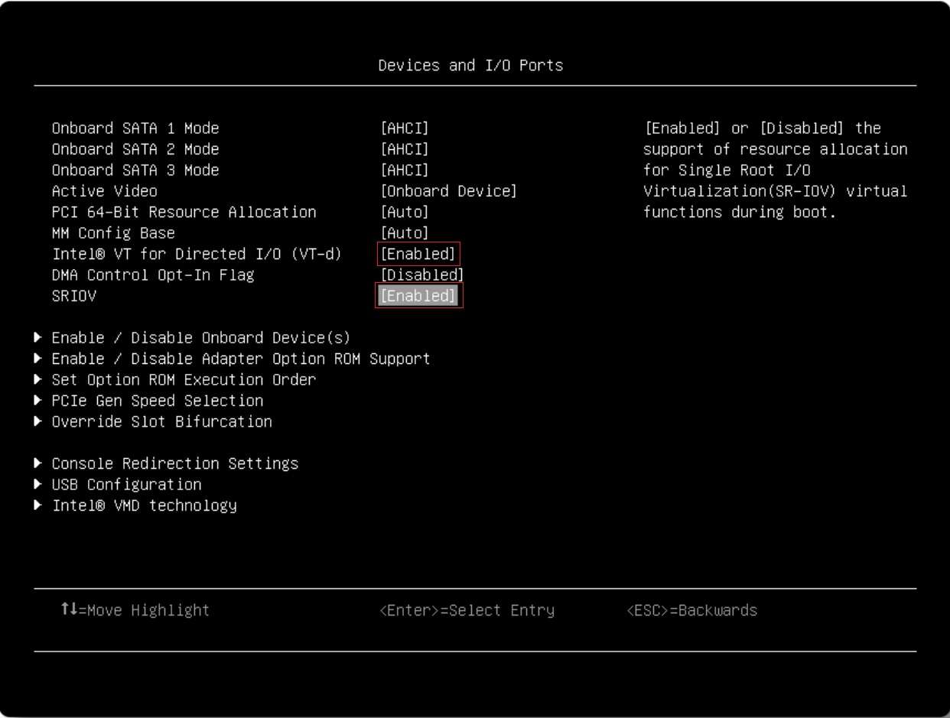Click arrow next to Intel VMD technology

[39, 505]
